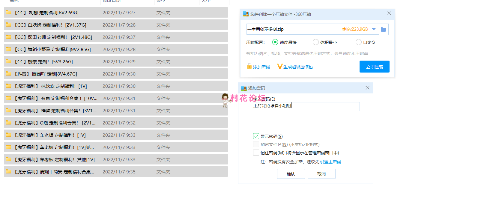The image size is (487, 200).
Task: Click the 立即压缩 button
Action: pyautogui.click(x=374, y=67)
